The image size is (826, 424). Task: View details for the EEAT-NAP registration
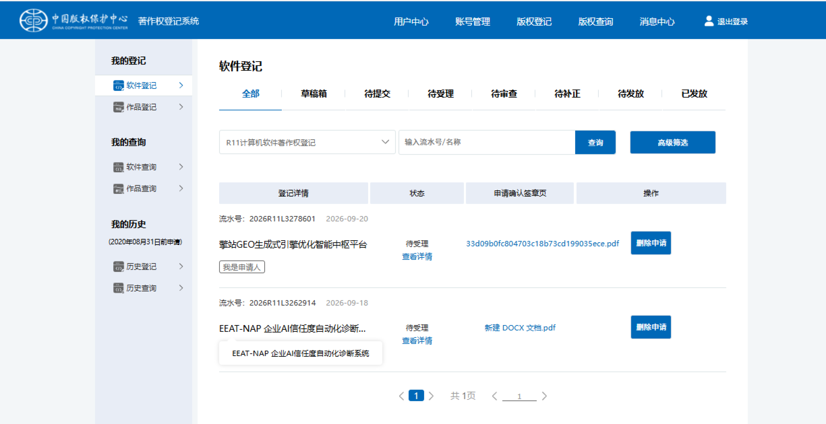pyautogui.click(x=417, y=340)
